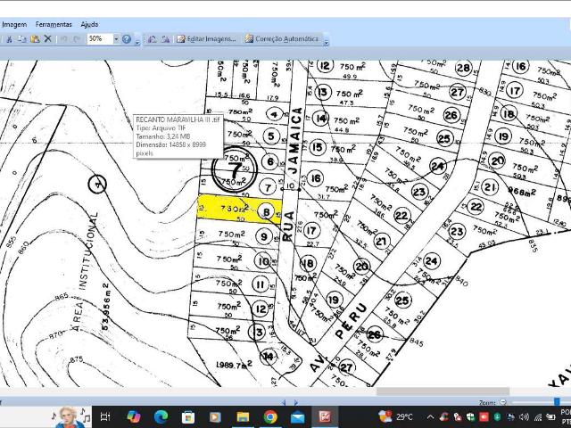Image resolution: width=571 pixels, height=428 pixels.
Task: Go to next image with right arrow
Action: click(x=296, y=402)
